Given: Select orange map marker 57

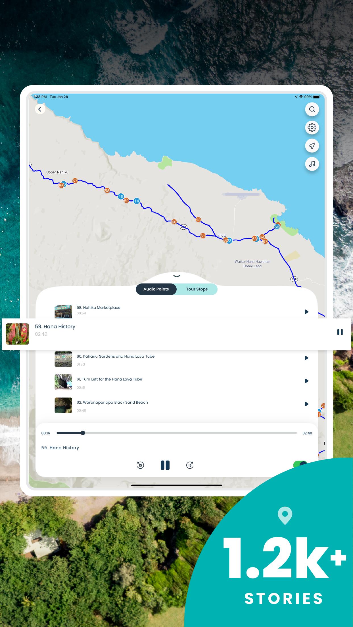Looking at the screenshot, I should (75, 181).
